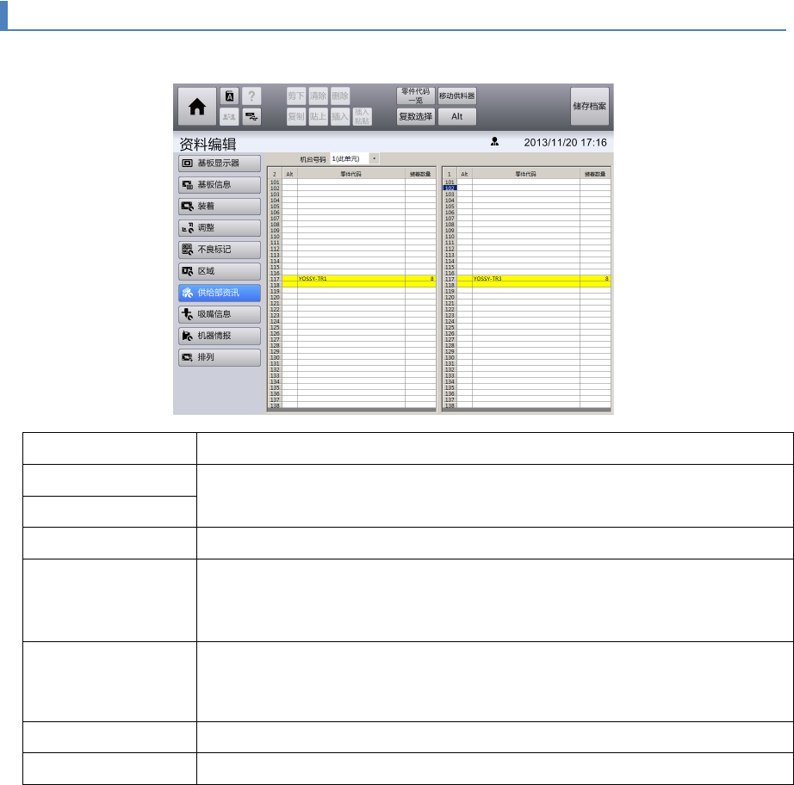Click the YOSSY-TR1 cell in left table
794x785 pixels.
350,279
